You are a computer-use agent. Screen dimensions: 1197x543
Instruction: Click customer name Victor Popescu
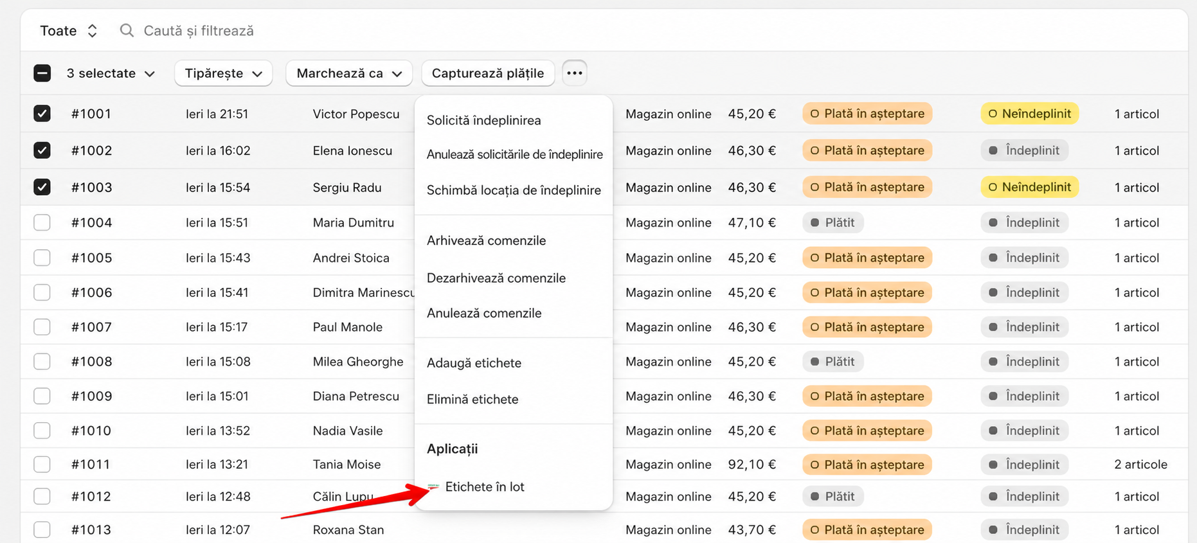click(356, 114)
